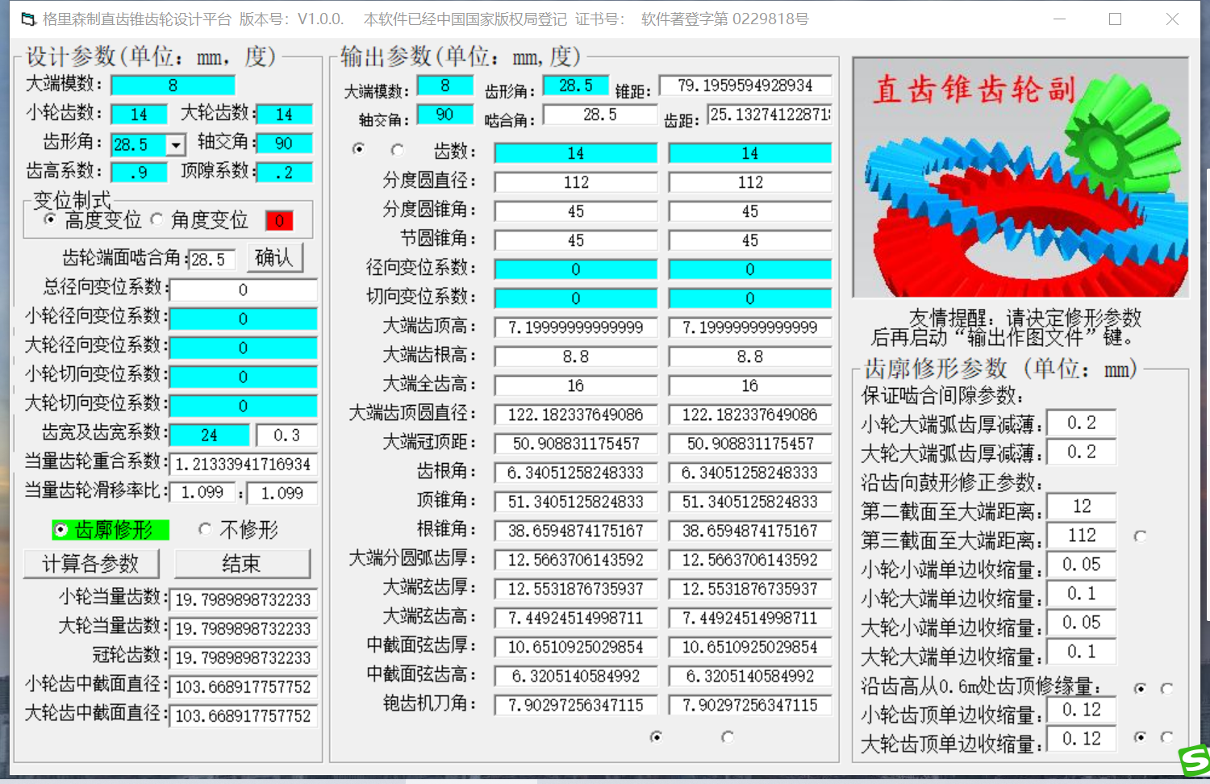
Task: Click the 齿高系数 input field
Action: [x=139, y=173]
